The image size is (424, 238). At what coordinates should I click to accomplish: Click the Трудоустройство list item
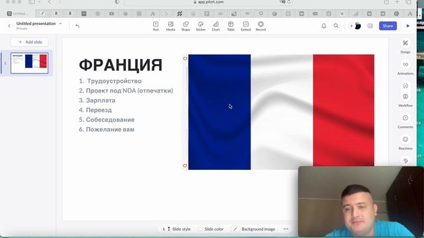pos(114,81)
